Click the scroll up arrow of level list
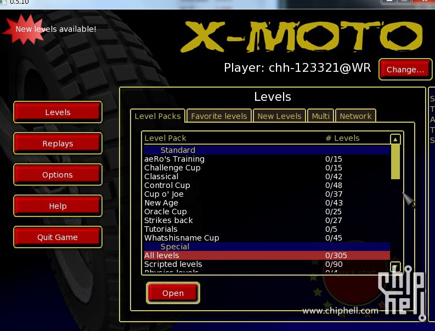 point(395,139)
